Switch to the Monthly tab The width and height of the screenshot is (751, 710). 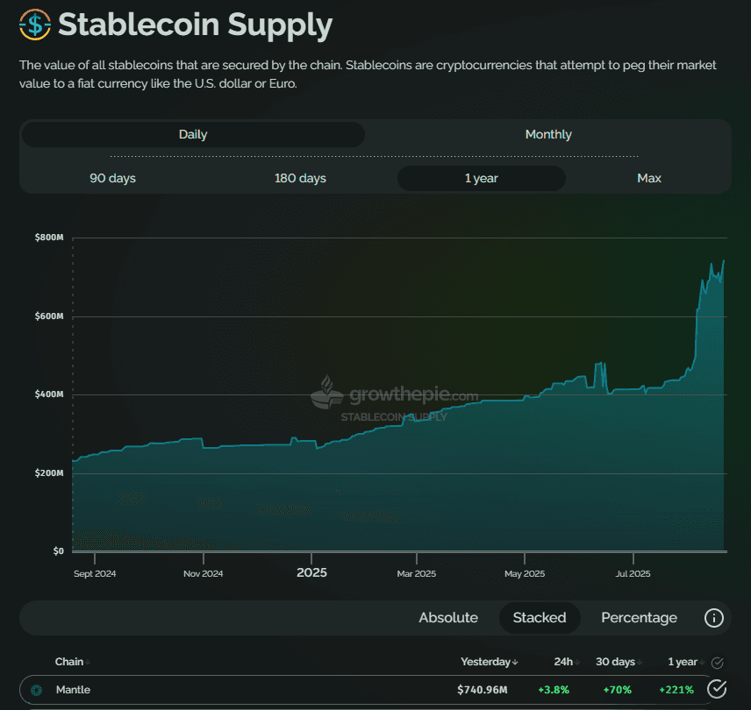(x=548, y=134)
